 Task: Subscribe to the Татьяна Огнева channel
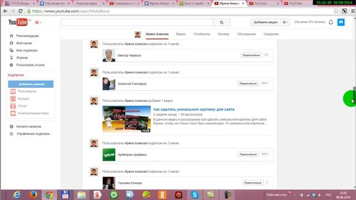click(253, 183)
